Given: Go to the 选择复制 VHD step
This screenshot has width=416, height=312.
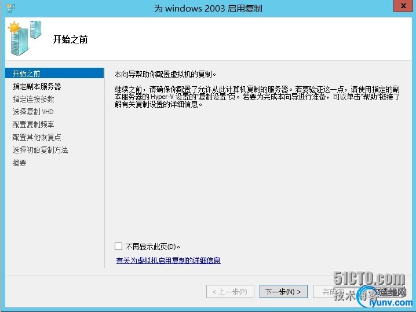Looking at the screenshot, I should point(33,112).
